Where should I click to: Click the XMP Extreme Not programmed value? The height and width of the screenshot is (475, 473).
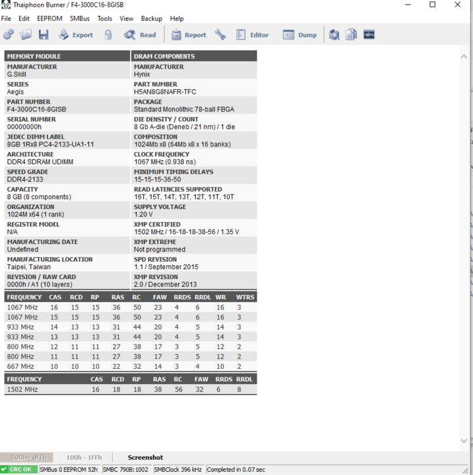click(x=160, y=249)
